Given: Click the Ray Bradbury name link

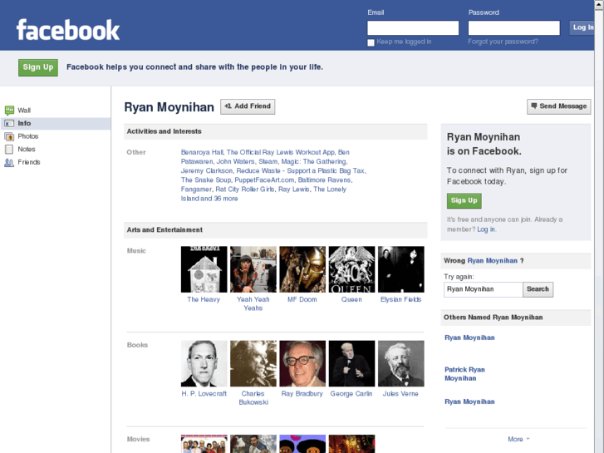Looking at the screenshot, I should click(302, 394).
